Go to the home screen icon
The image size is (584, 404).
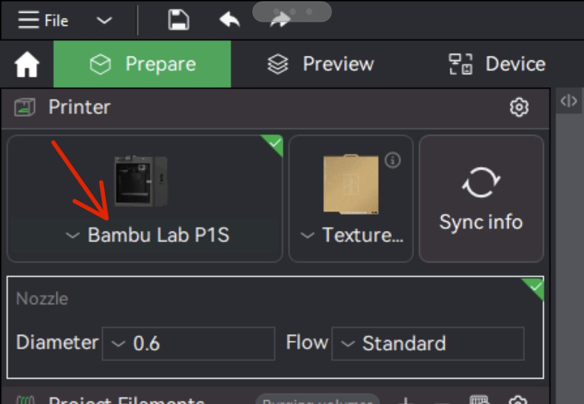coord(27,65)
